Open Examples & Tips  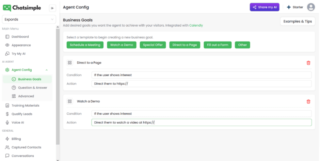pyautogui.click(x=297, y=21)
